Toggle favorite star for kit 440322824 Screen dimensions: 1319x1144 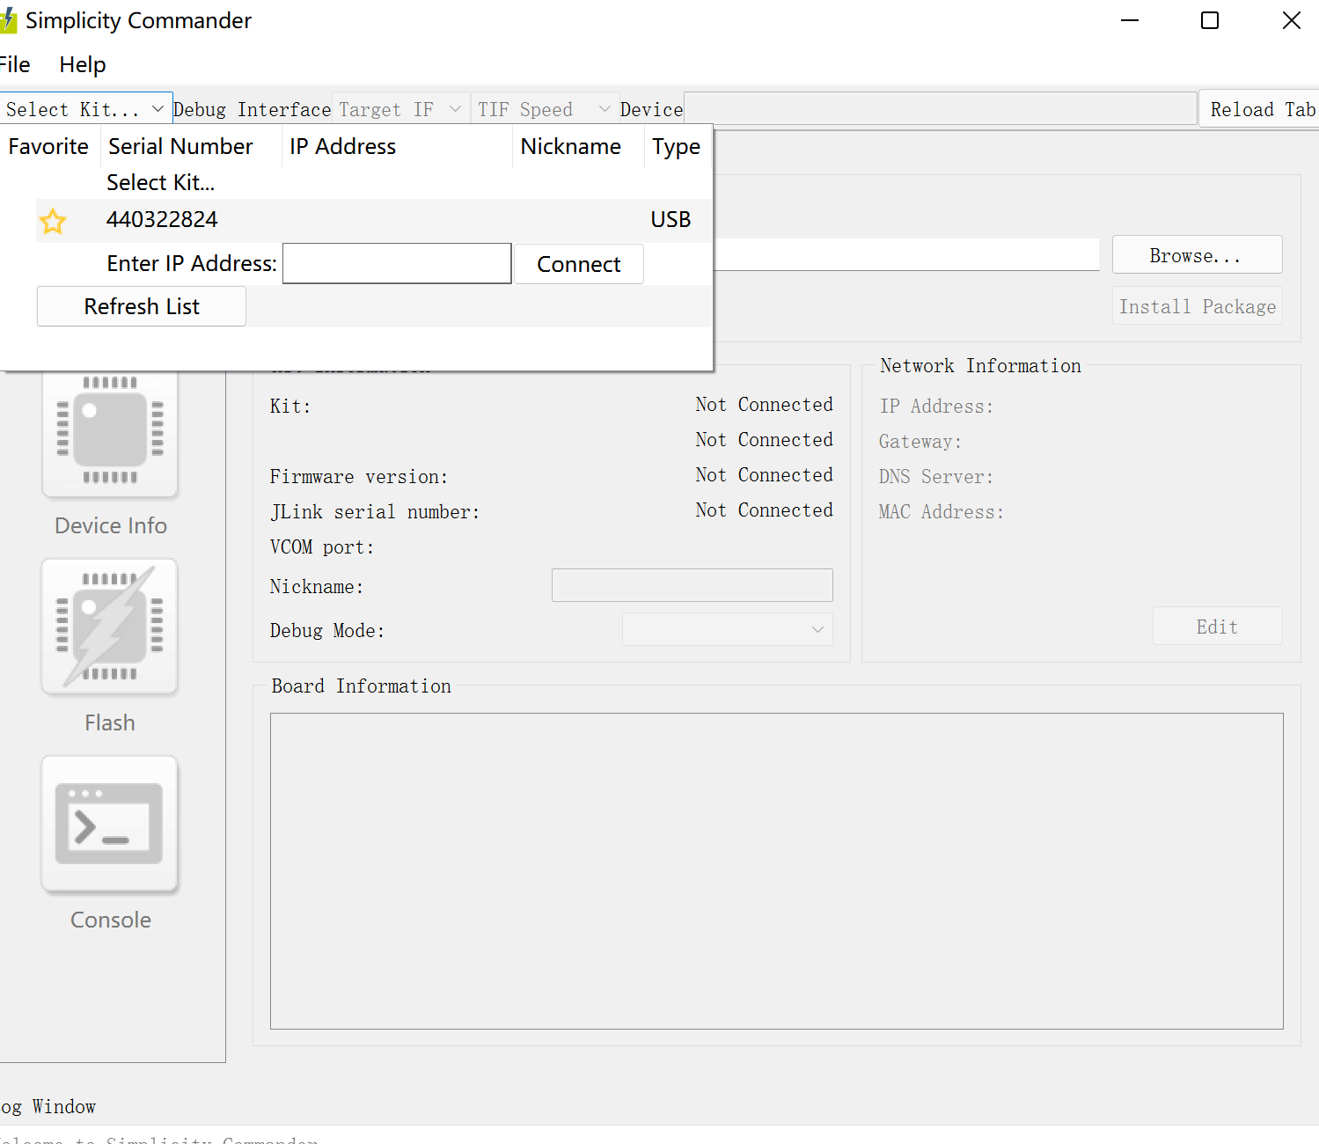point(53,221)
